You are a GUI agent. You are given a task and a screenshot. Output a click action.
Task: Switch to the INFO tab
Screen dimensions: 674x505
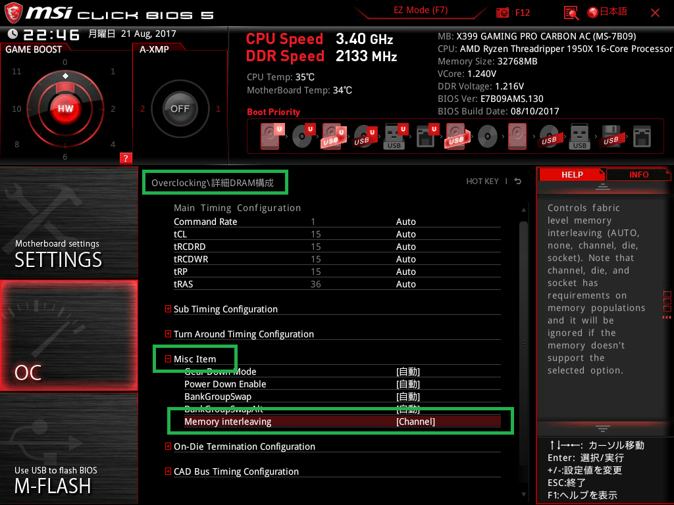pos(638,175)
